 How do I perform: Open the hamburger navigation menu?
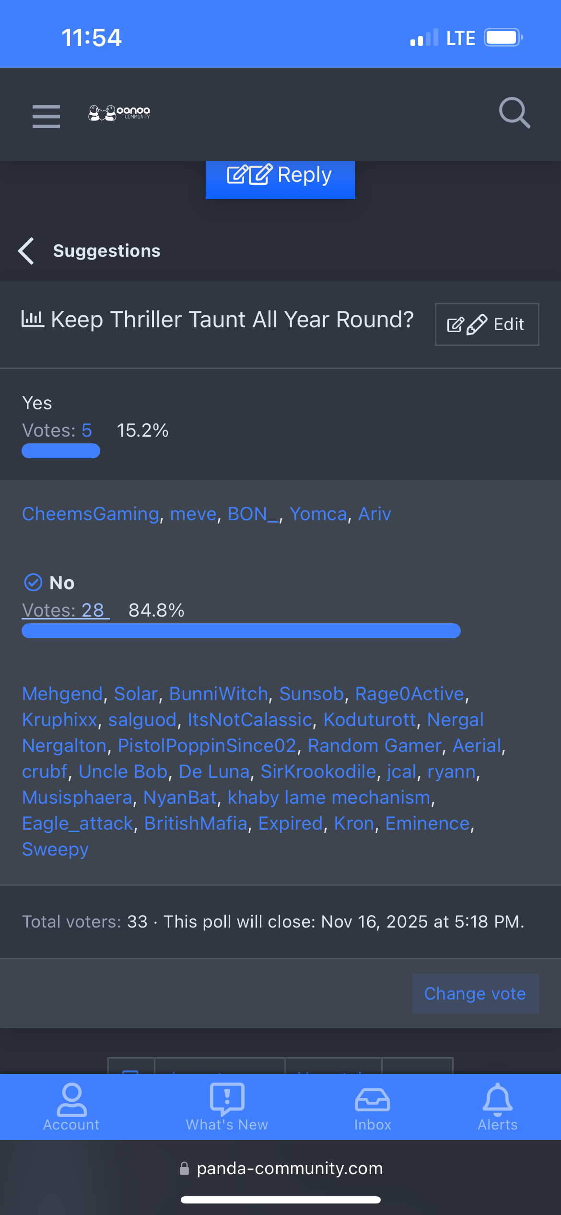[46, 116]
